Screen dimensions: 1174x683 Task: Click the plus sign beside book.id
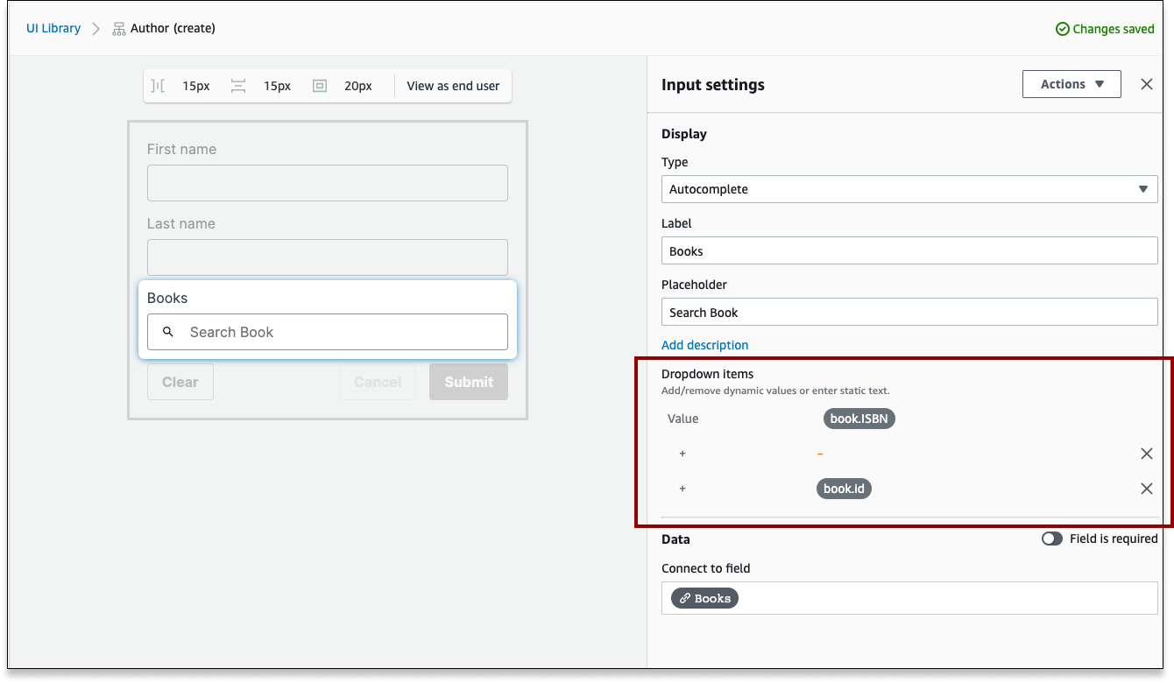click(682, 489)
